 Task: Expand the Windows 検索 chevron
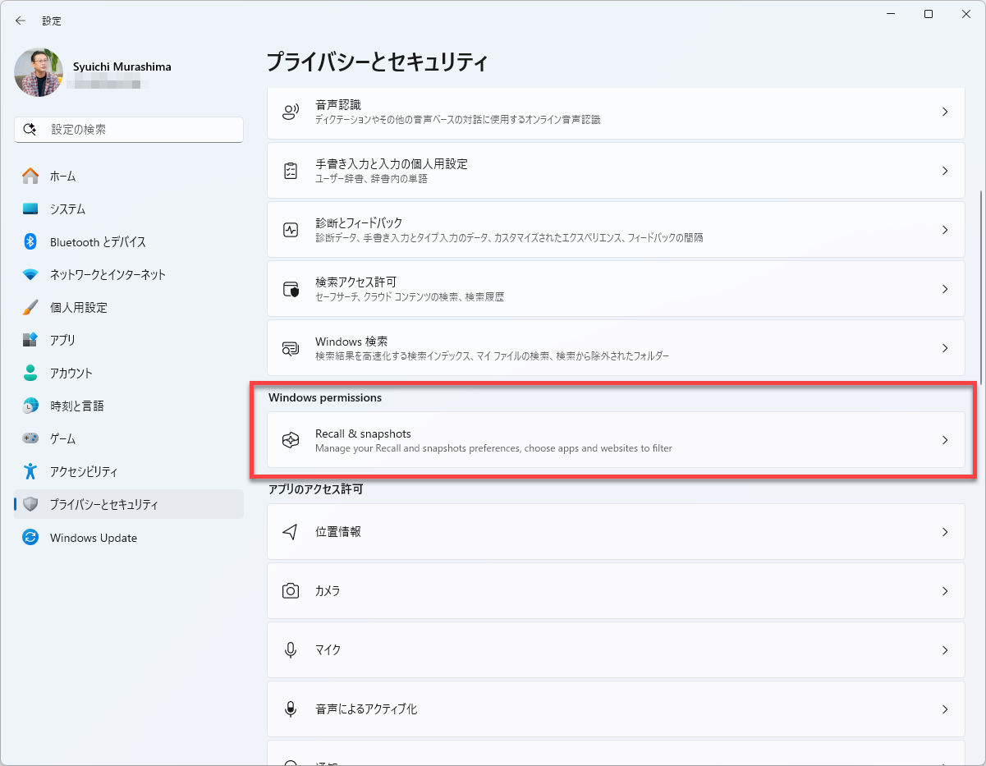pyautogui.click(x=945, y=348)
